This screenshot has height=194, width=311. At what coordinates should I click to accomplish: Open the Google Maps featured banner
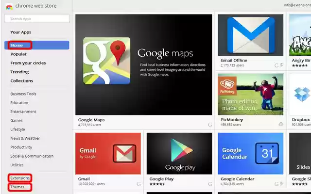(x=144, y=65)
